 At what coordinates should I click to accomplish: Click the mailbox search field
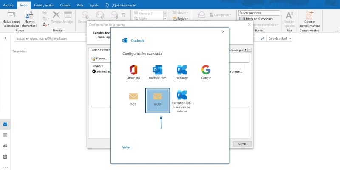(x=51, y=38)
